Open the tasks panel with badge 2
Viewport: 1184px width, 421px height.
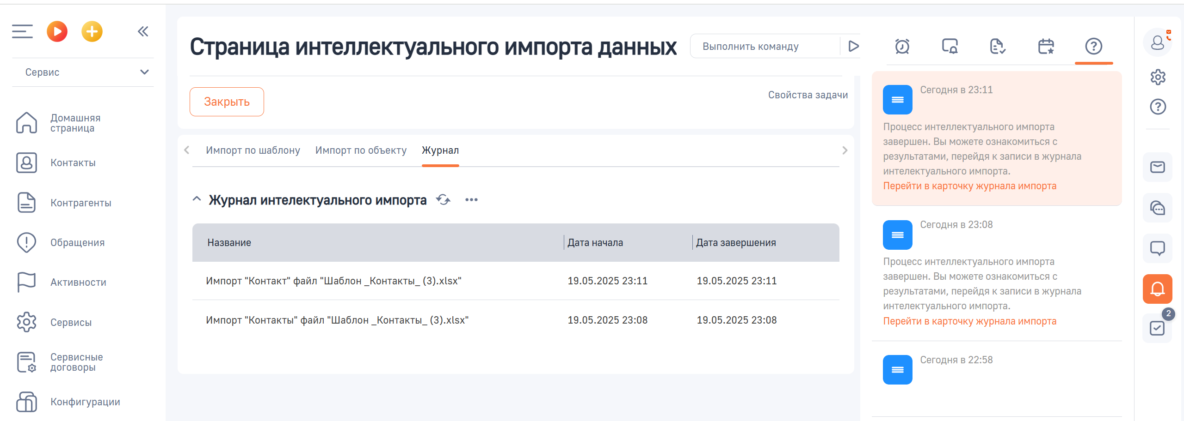point(1158,328)
